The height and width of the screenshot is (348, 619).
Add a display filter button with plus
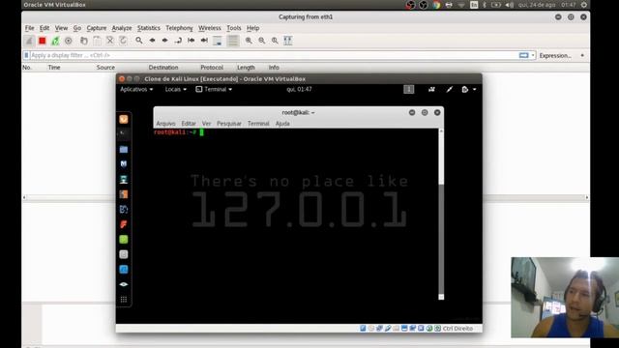click(x=582, y=55)
